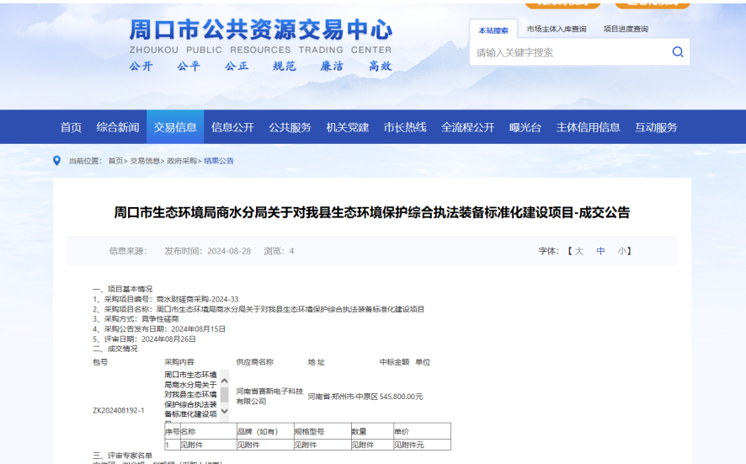Click 首页 breadcrumb link
The width and height of the screenshot is (746, 464).
coord(115,161)
